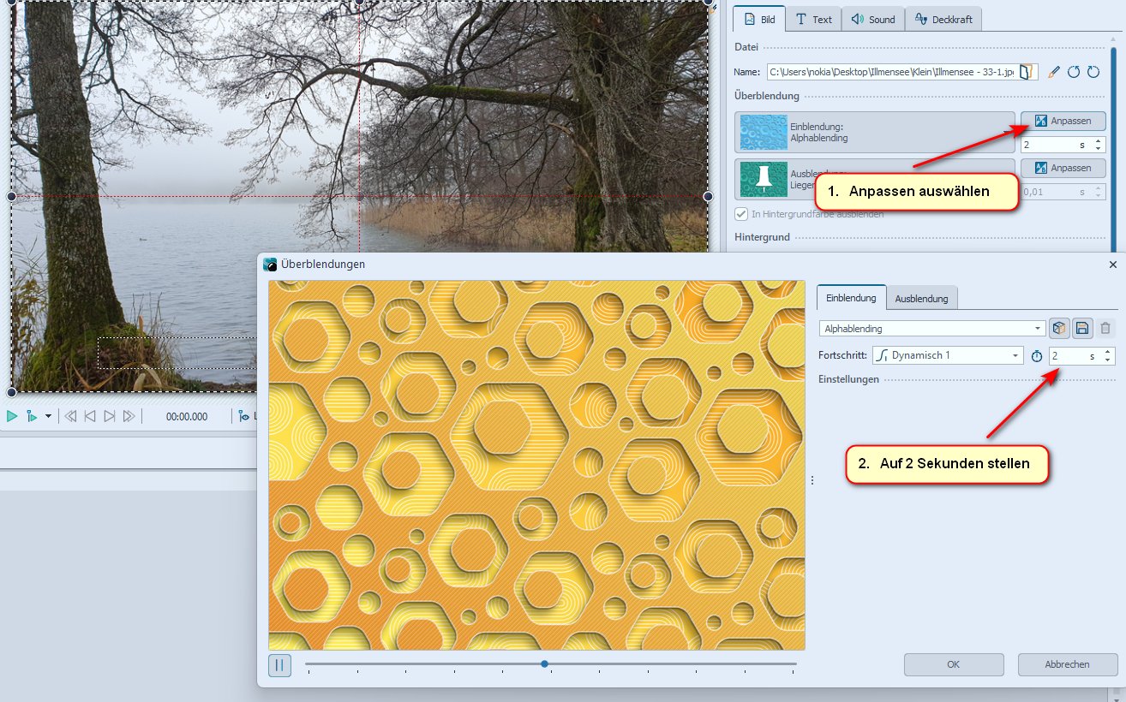Open the Alphablending transition dropdown
Viewport: 1126px width, 702px height.
coord(932,328)
